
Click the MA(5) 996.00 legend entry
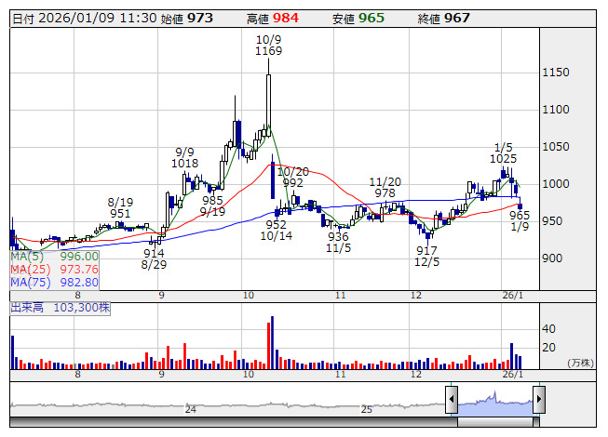[54, 257]
